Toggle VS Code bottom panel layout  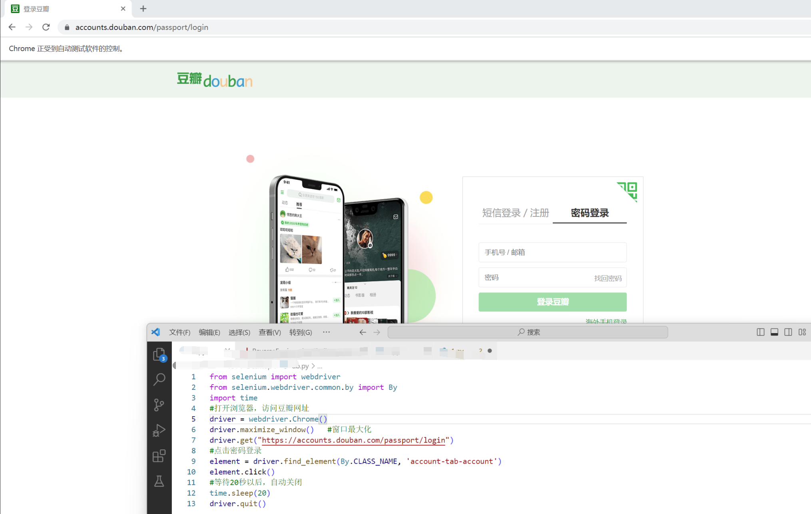[774, 332]
